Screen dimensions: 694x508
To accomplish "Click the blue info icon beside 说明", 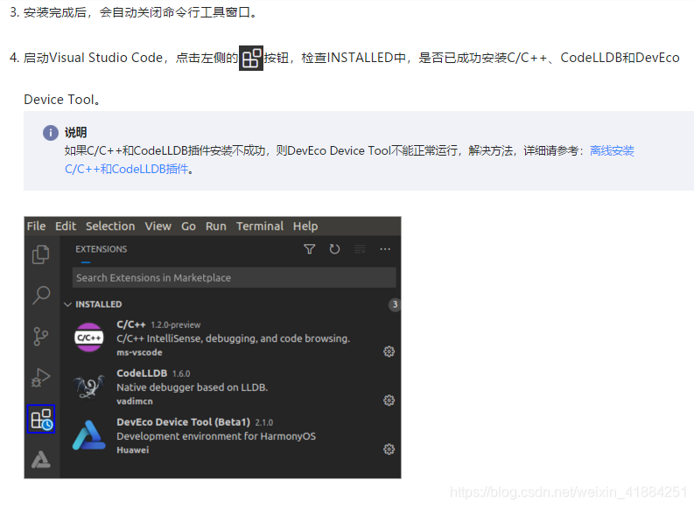I will tap(51, 133).
